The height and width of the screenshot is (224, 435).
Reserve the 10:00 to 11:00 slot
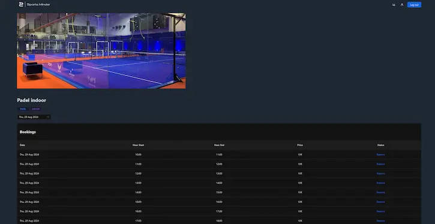pos(380,155)
